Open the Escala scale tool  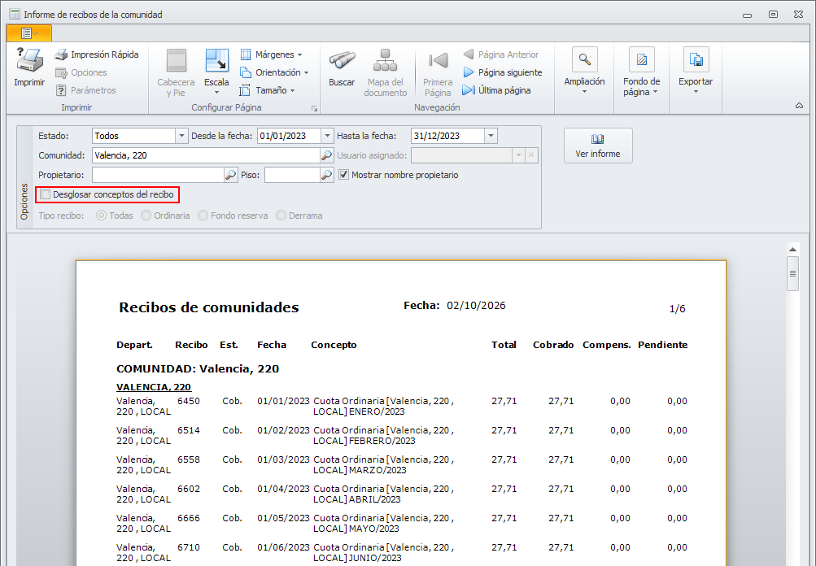pos(216,72)
